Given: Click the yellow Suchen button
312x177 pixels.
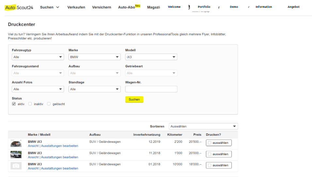Looking at the screenshot, I should click(134, 100).
